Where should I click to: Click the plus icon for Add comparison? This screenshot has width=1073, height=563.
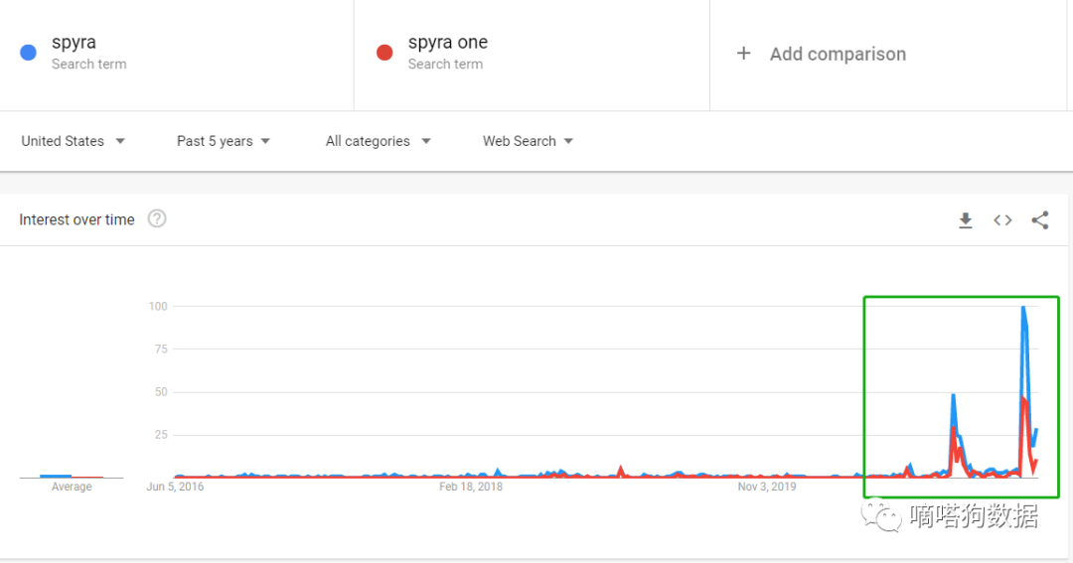743,54
